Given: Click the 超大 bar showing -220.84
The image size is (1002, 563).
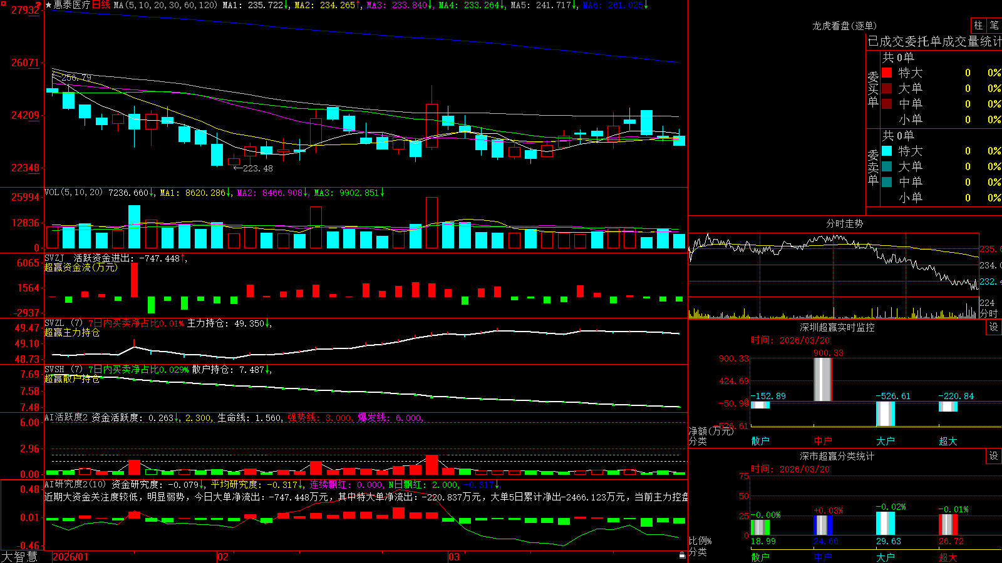Looking at the screenshot, I should coord(948,407).
